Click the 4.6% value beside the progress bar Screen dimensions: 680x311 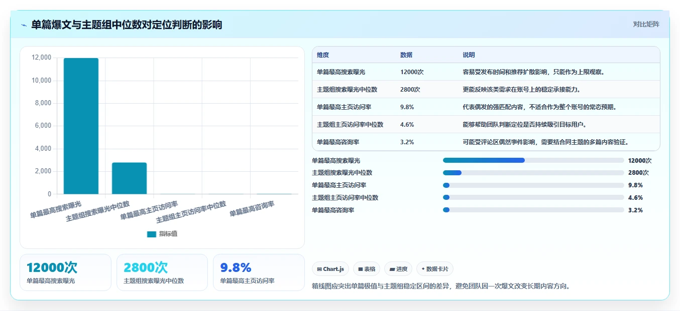635,198
